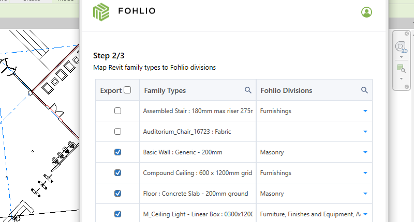Click the 'Step 2/3' heading

[109, 56]
